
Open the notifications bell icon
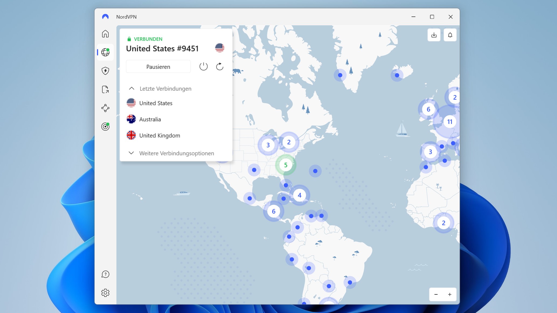(x=450, y=35)
